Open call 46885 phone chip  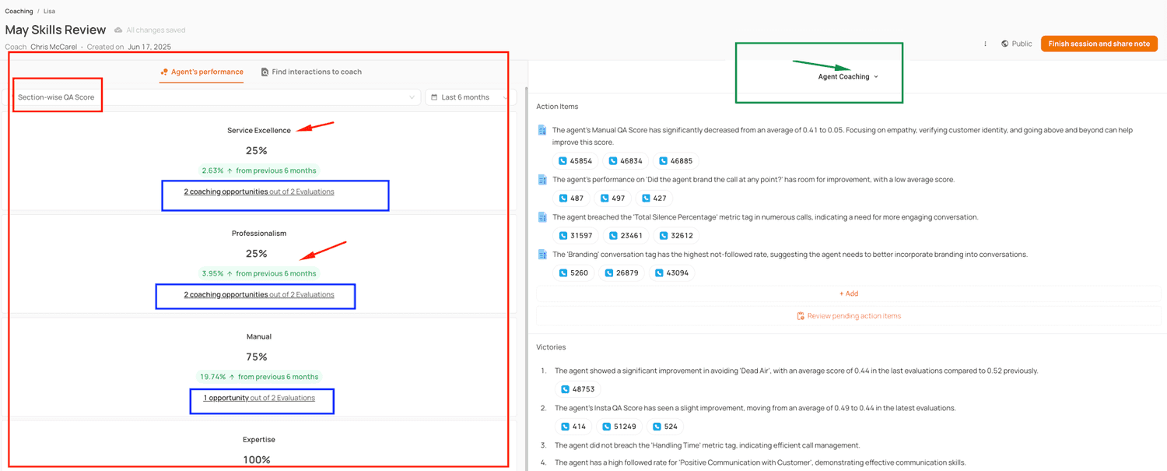[x=675, y=161]
